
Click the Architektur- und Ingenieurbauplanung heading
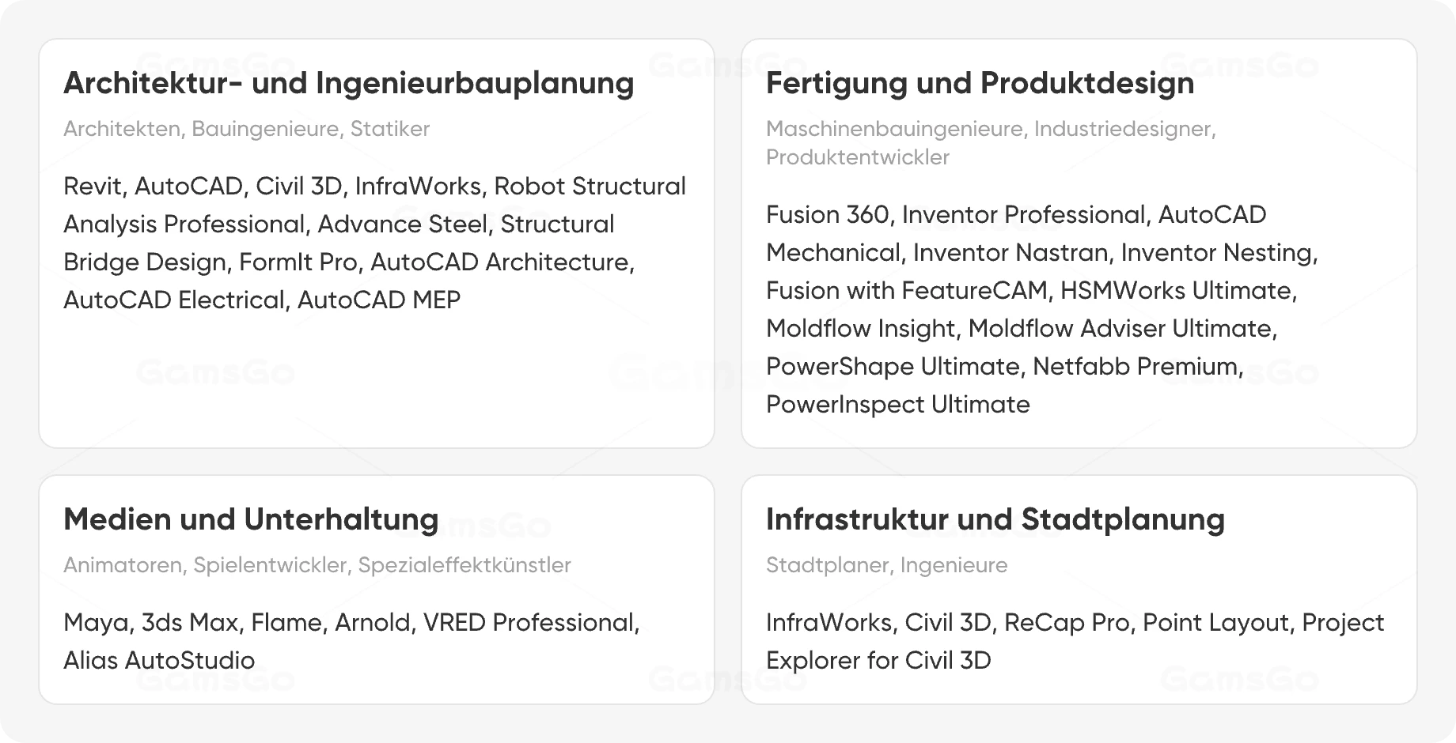(348, 84)
